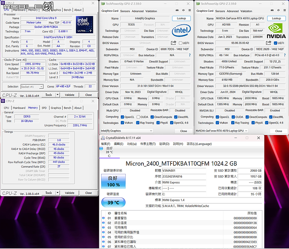Click the BIOS export share icon in Intel GPU-Z
This screenshot has width=289, height=249.
point(174,43)
